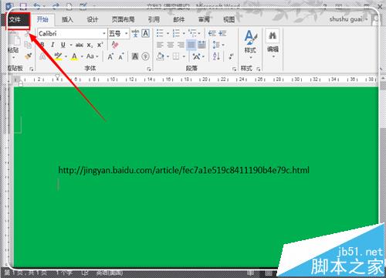The width and height of the screenshot is (386, 278).
Task: Open the 文件 (File) tab
Action: pos(18,20)
